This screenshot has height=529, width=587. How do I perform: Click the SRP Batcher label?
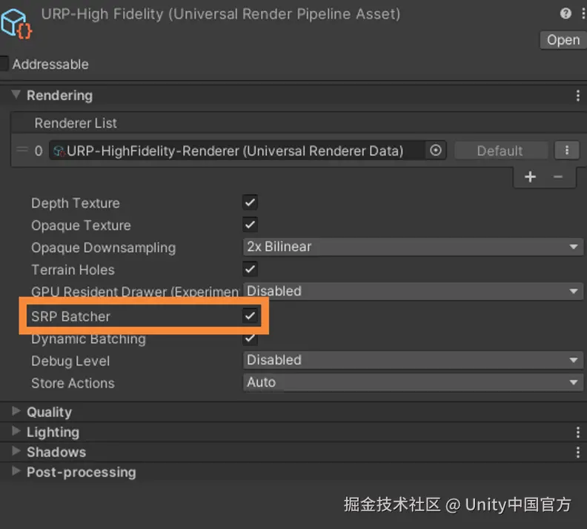[70, 316]
